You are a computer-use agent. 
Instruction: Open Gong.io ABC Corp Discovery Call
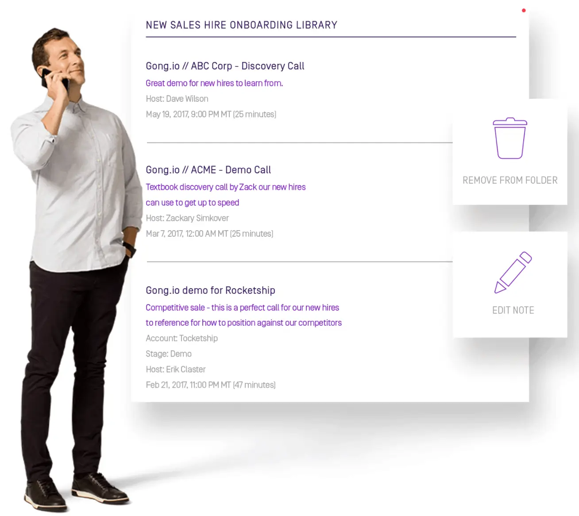coord(225,66)
